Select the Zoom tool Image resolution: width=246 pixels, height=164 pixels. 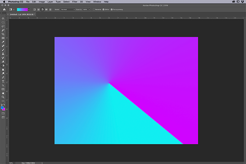(x=3, y=97)
